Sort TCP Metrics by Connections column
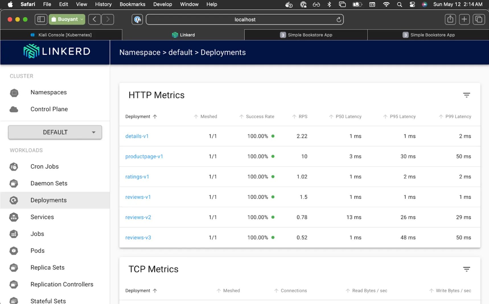The image size is (489, 304). tap(291, 291)
